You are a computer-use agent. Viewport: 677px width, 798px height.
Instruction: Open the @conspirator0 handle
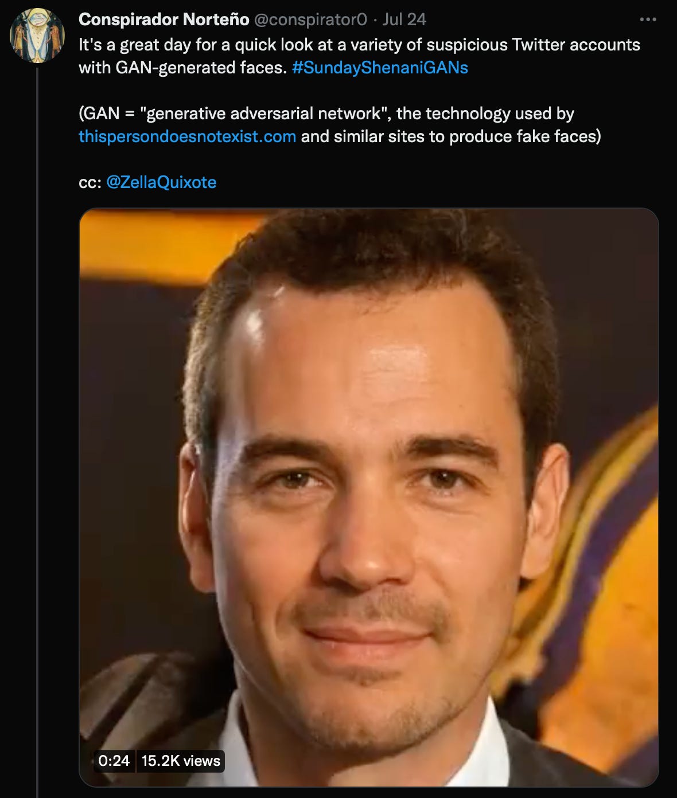(x=310, y=19)
